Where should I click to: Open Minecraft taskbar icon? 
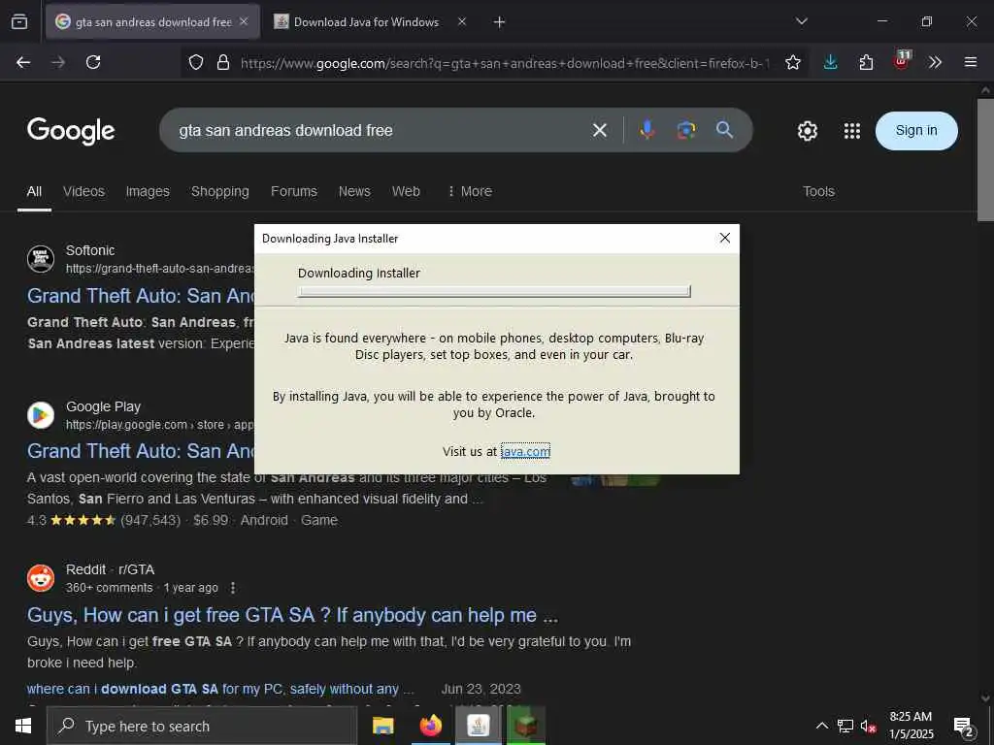click(526, 726)
